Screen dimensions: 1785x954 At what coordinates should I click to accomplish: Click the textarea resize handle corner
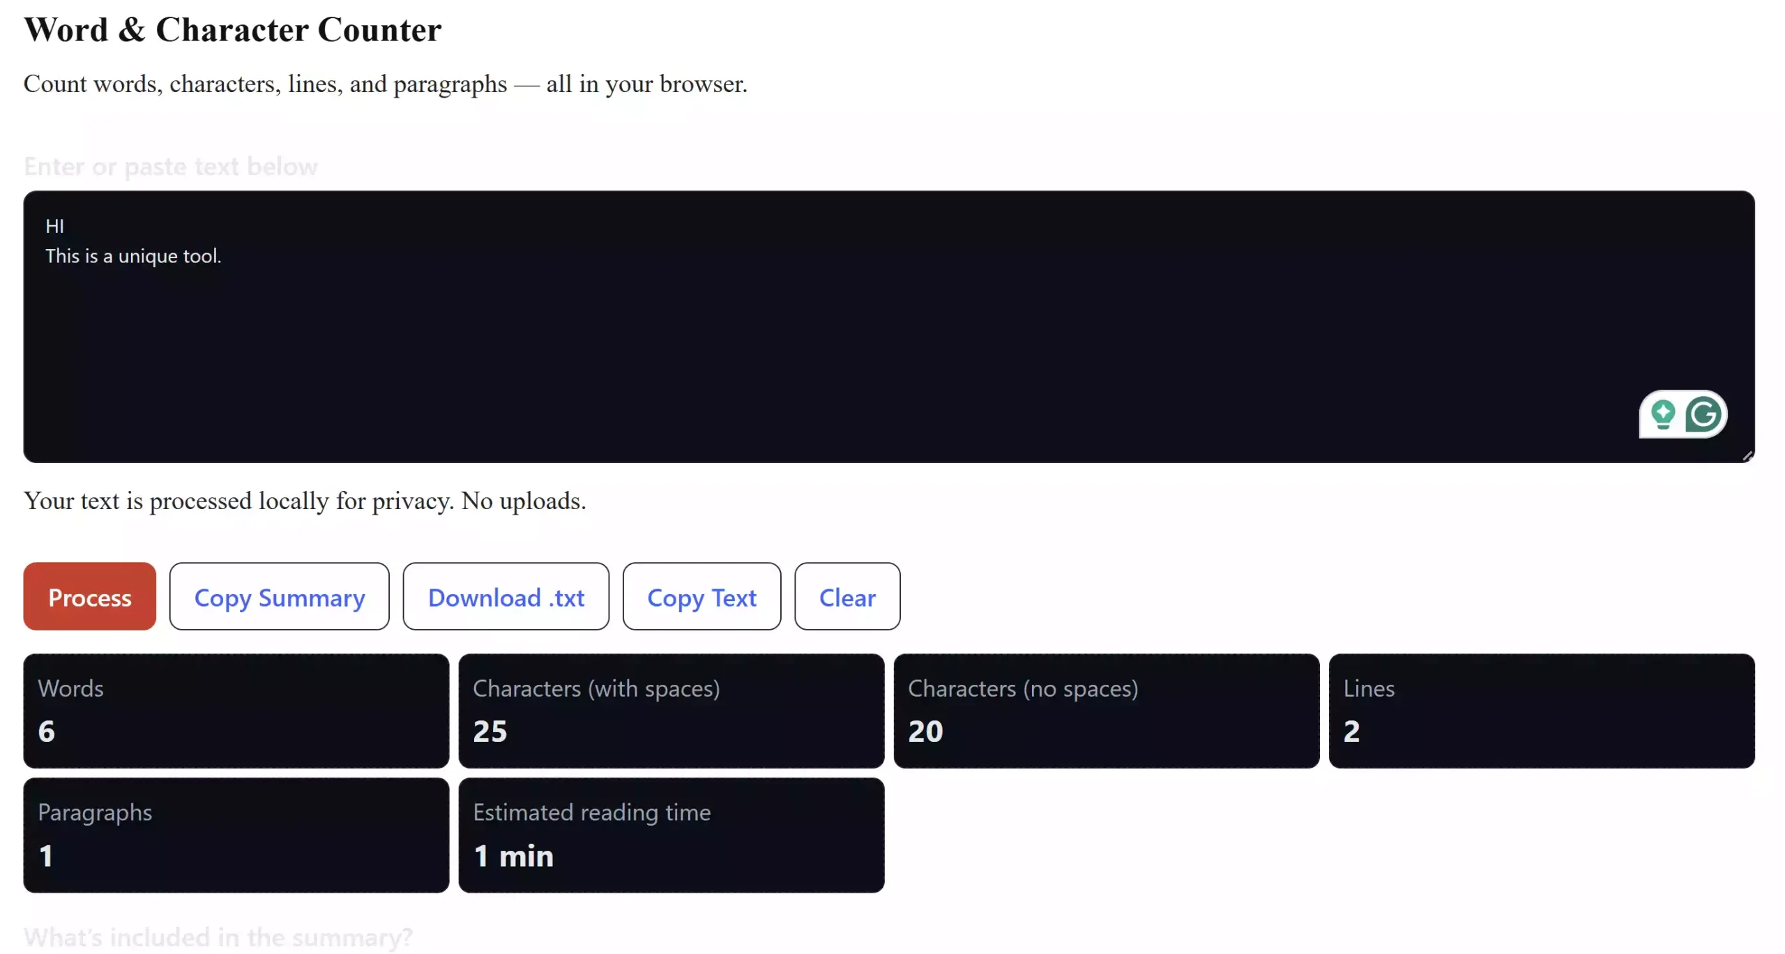pyautogui.click(x=1747, y=456)
